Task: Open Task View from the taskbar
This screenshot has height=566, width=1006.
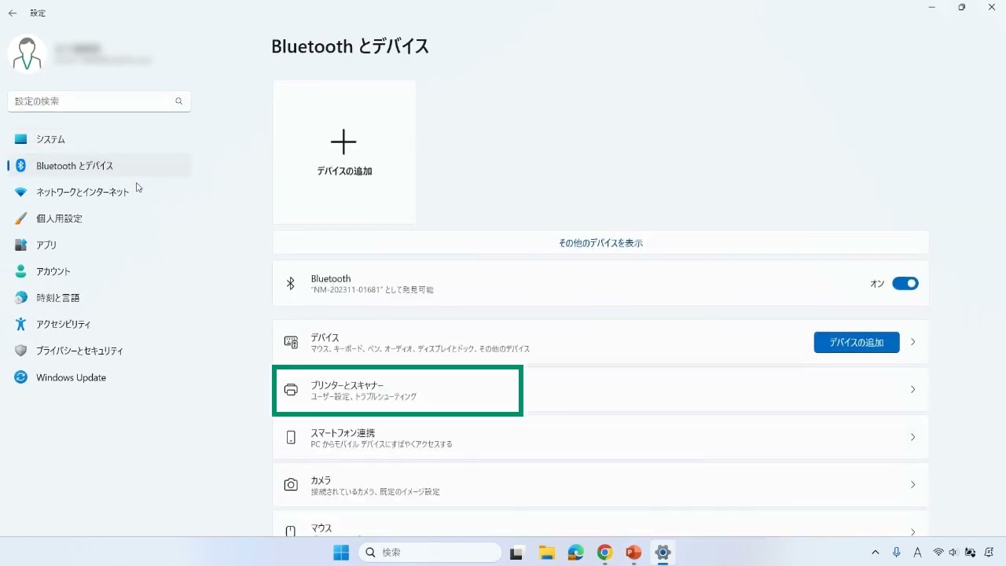Action: tap(516, 553)
